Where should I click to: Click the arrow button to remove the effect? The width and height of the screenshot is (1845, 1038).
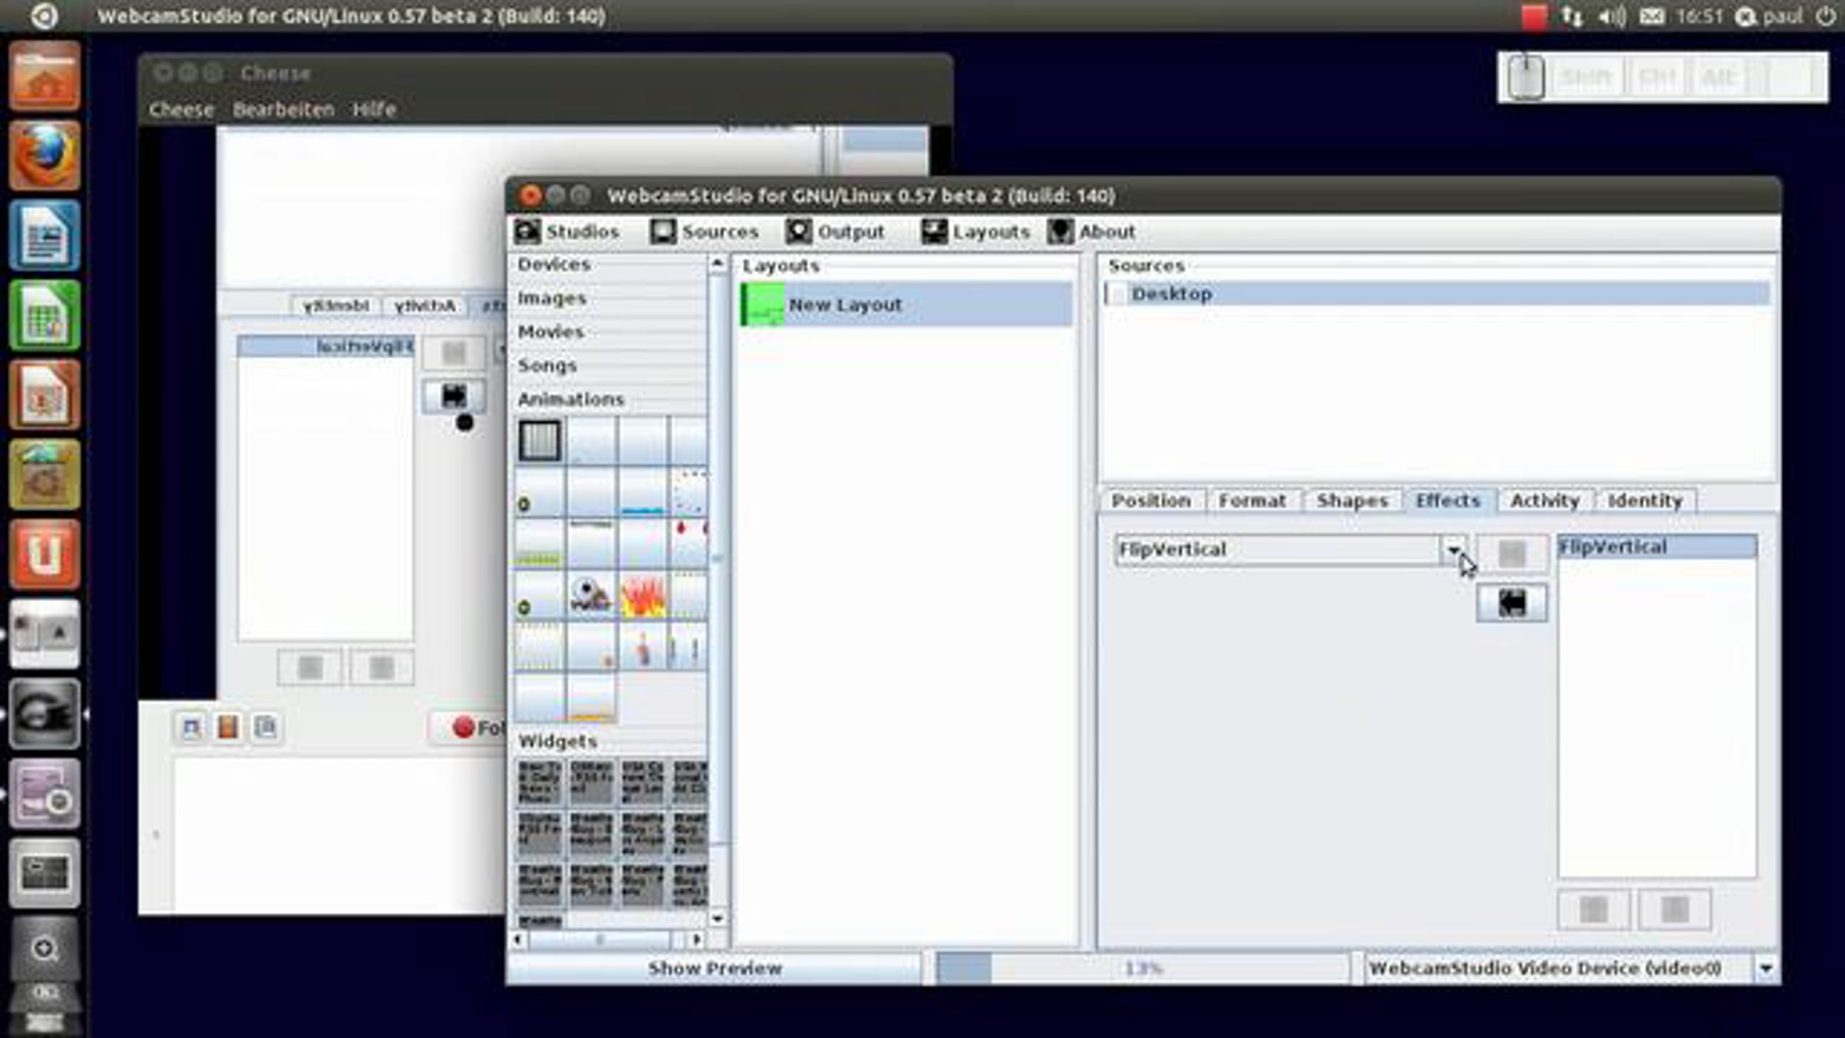(x=1511, y=604)
